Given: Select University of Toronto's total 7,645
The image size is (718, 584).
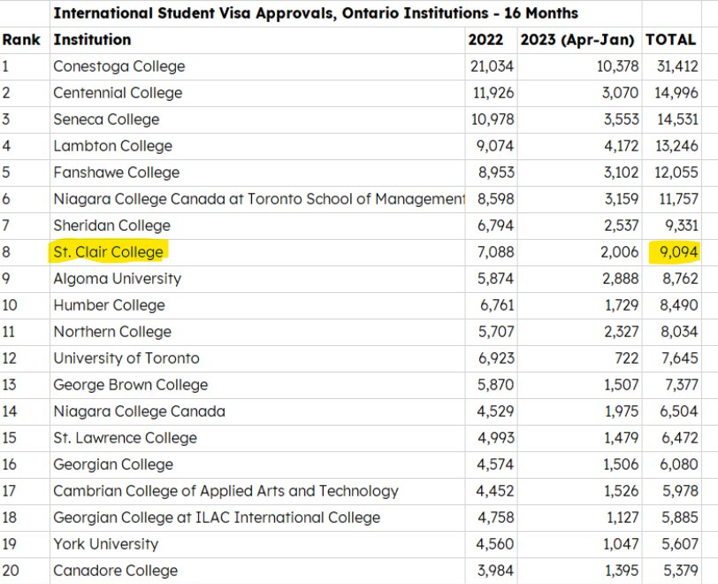Looking at the screenshot, I should (671, 359).
